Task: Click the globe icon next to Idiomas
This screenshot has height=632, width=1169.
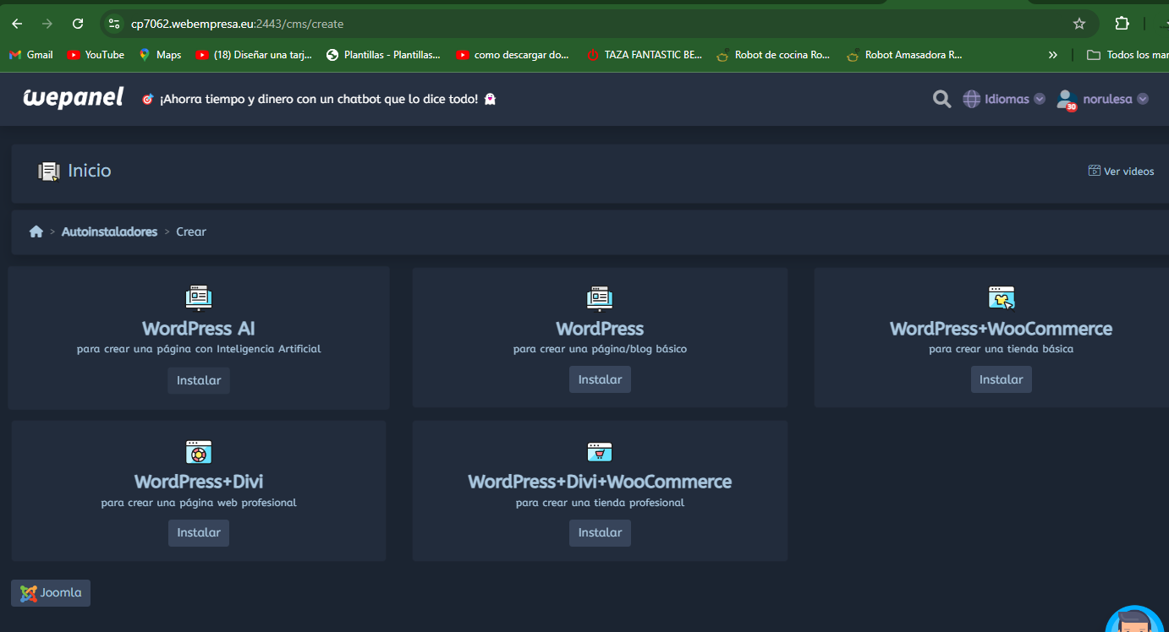Action: [x=971, y=99]
